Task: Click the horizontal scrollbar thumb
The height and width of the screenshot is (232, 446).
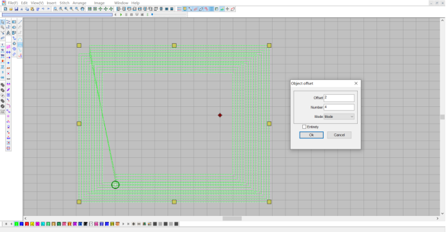Action: coord(232,218)
